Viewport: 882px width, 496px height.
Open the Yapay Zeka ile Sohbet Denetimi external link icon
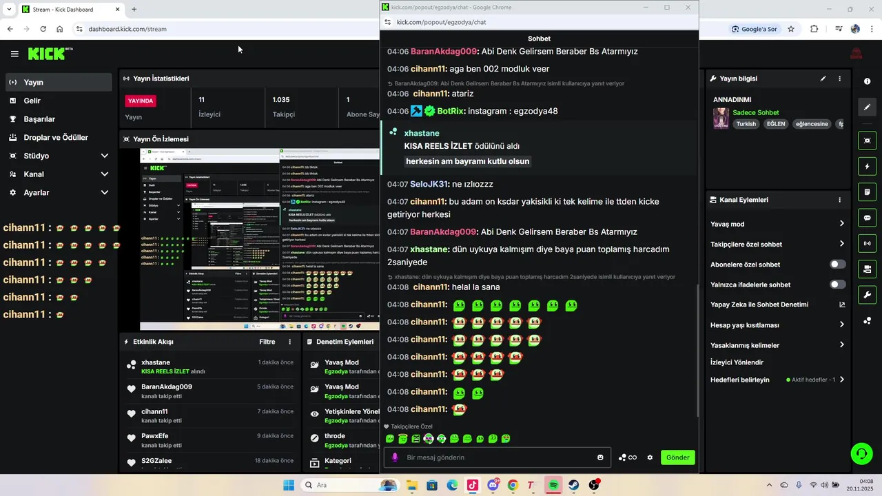841,304
